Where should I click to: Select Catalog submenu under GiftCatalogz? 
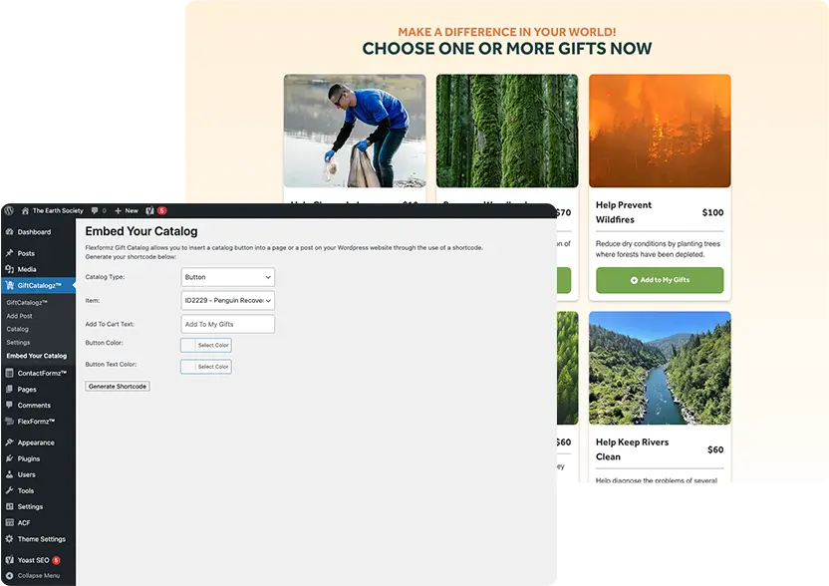click(18, 329)
